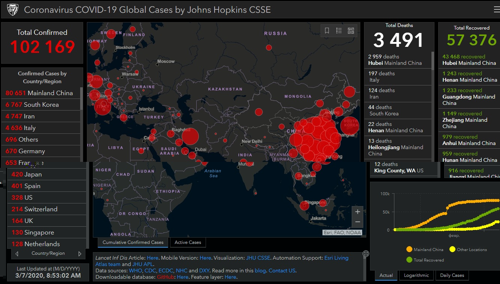Screen dimensions: 500x284
Task: Zoom out of the map with minus
Action: (x=358, y=222)
